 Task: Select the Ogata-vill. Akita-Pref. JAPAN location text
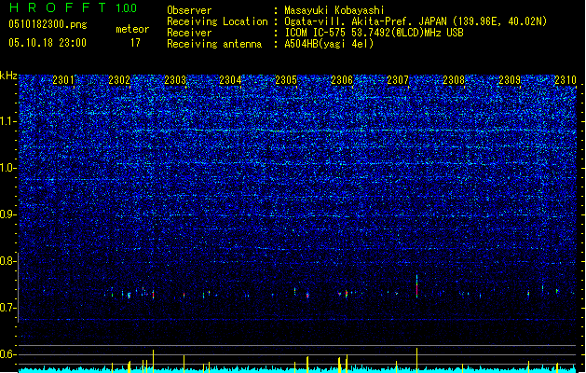(416, 21)
